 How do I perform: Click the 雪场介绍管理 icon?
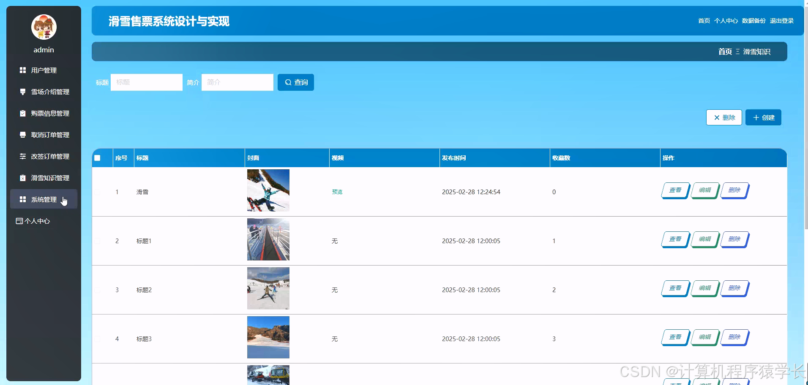pos(23,92)
